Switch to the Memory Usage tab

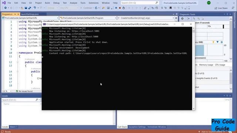[x=206, y=65]
